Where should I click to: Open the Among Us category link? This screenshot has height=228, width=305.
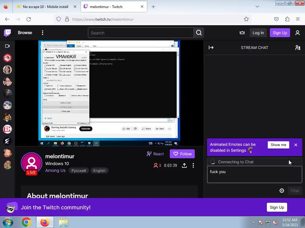click(55, 171)
